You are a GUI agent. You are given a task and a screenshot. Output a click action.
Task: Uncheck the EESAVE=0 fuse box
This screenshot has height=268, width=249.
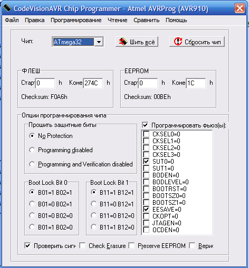(x=146, y=209)
